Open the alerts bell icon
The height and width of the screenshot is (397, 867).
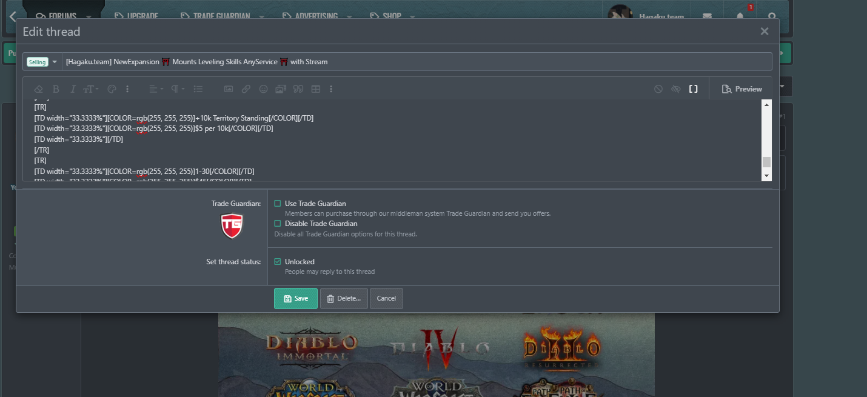coord(740,16)
